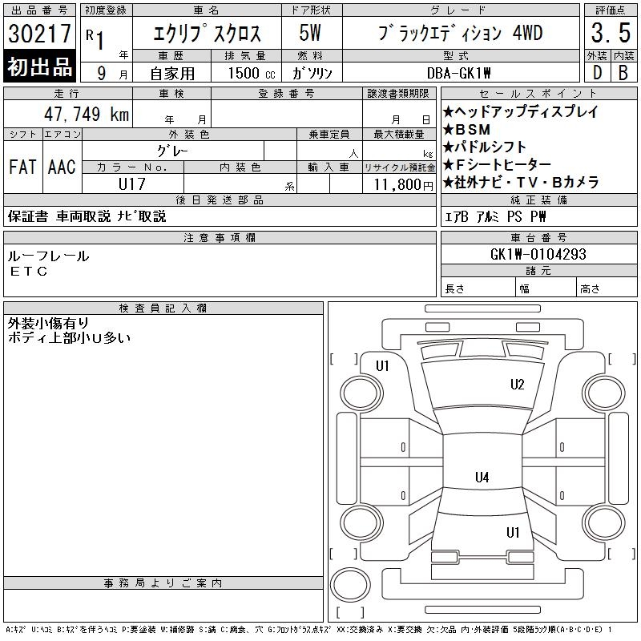
Task: Select the セールスポイント section header
Action: (x=538, y=94)
